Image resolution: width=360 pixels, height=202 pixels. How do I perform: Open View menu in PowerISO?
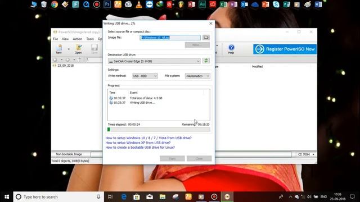65,39
